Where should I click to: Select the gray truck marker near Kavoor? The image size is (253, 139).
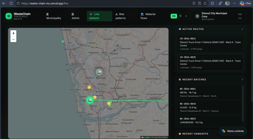coord(99,72)
